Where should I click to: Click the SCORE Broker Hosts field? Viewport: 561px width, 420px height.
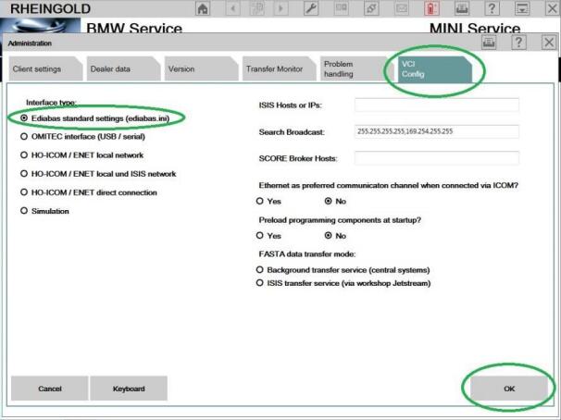(x=437, y=158)
